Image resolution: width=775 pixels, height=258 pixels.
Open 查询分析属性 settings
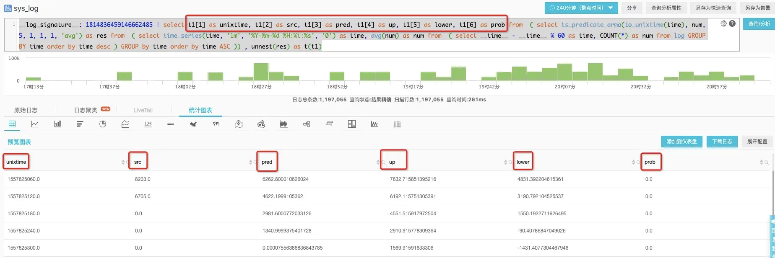[666, 8]
